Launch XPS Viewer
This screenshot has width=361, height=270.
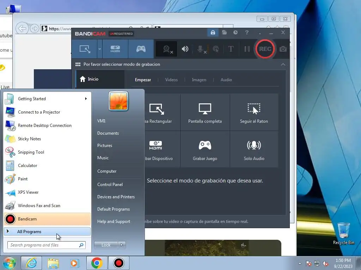[x=47, y=192]
